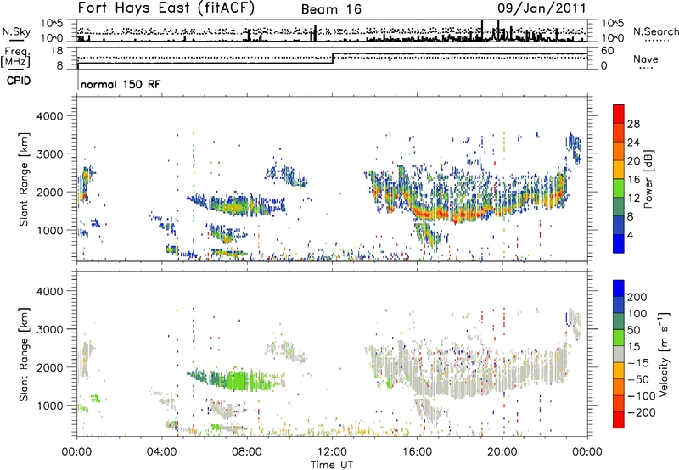Click the "16" label on power colorbar
This screenshot has width=679, height=470.
[633, 180]
